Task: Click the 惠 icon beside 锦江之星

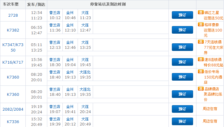Action: pos(201,12)
